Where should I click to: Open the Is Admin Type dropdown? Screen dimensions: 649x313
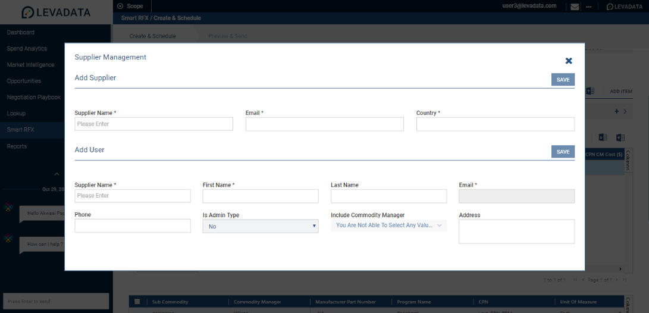point(261,226)
